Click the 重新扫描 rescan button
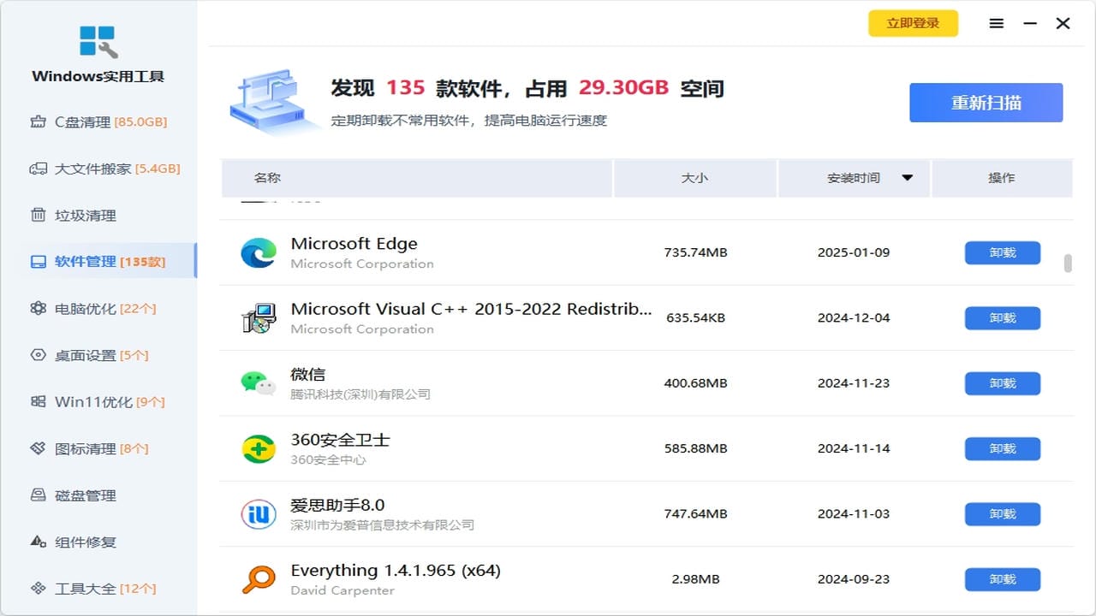 (986, 102)
